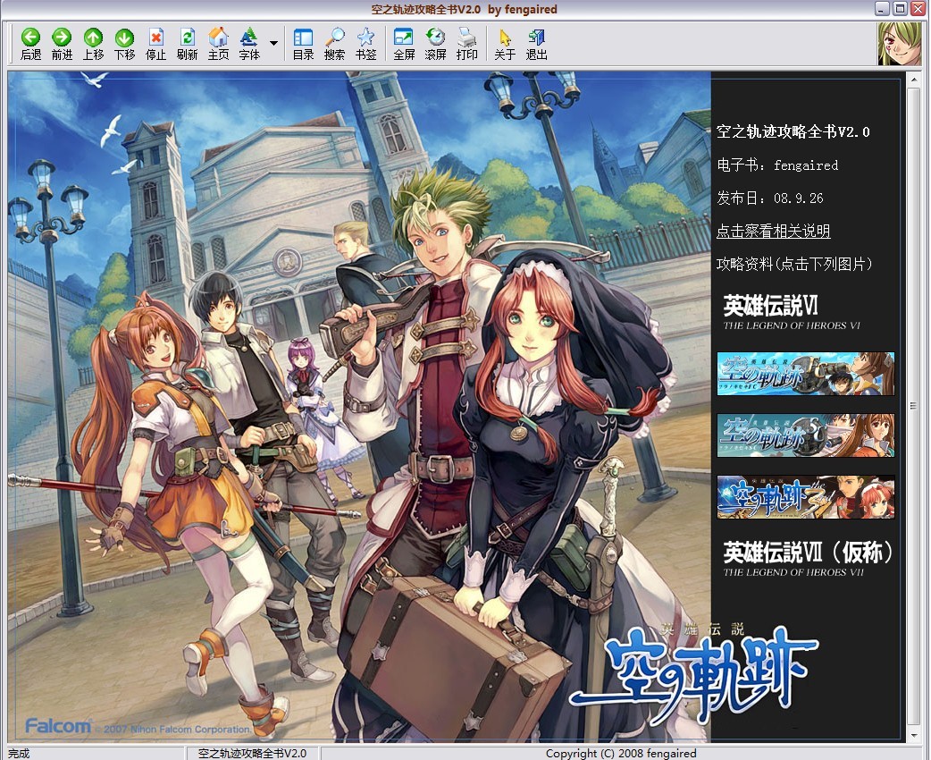Click the 英雄伝説VI Legend of Heroes heading
This screenshot has width=931, height=760.
pos(792,313)
